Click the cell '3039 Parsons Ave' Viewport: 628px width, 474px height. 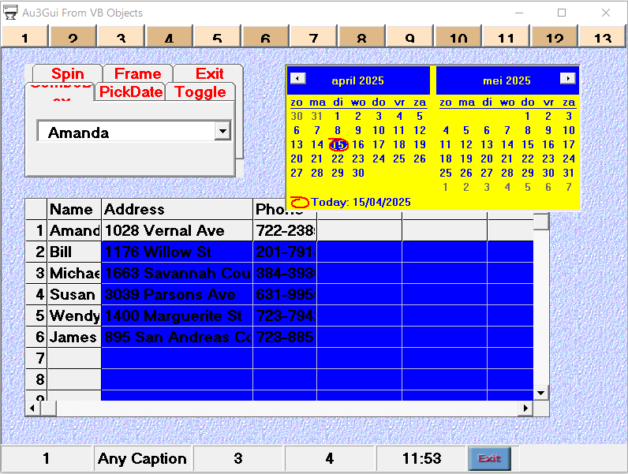(x=177, y=294)
